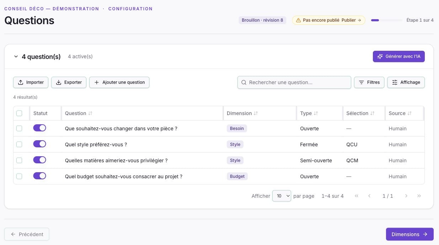Click the QCM selection cell
This screenshot has width=439, height=245.
[352, 160]
